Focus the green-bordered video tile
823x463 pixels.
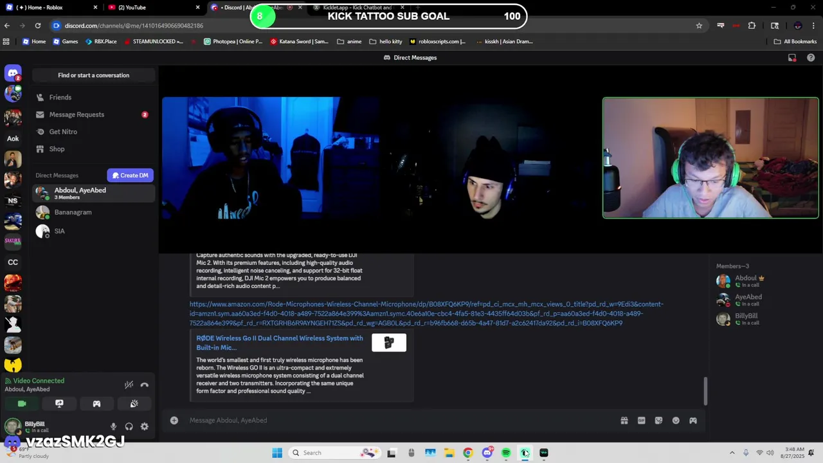(x=710, y=158)
